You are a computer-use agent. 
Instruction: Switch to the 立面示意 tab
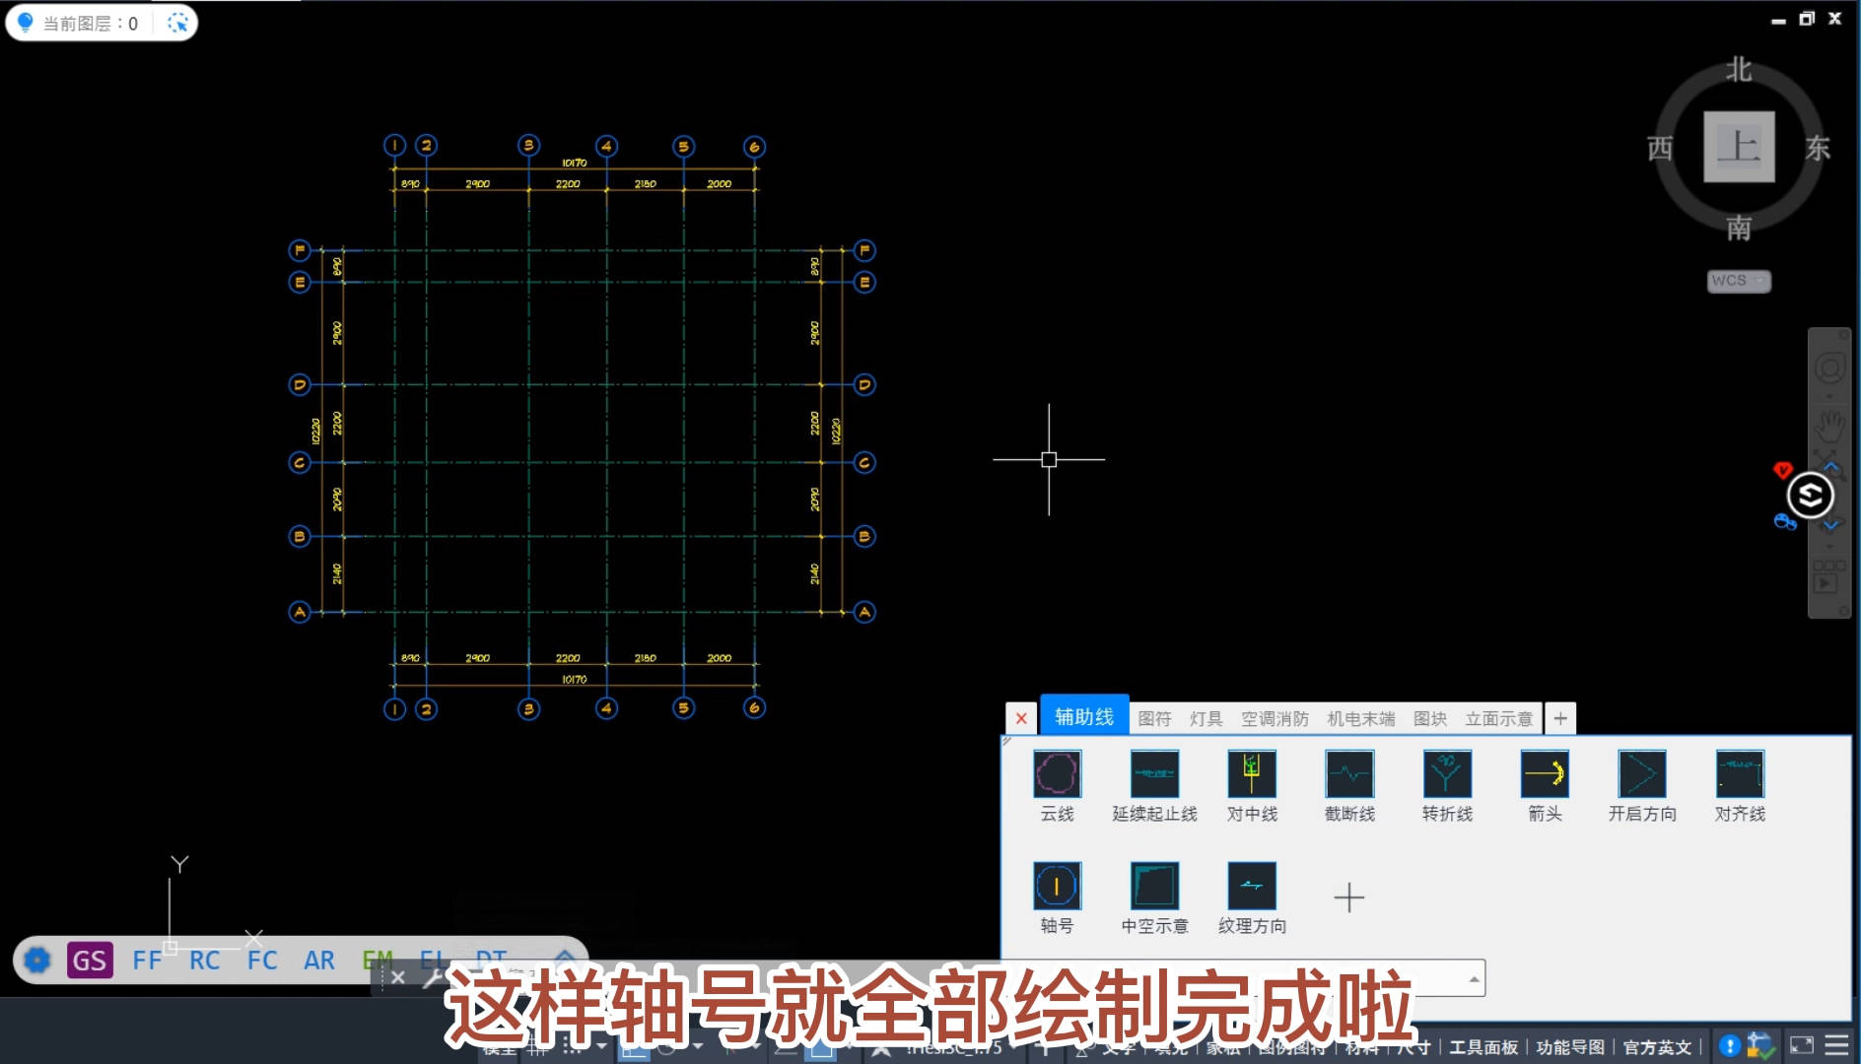pyautogui.click(x=1498, y=719)
